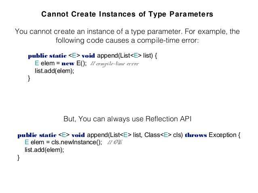
Task: Click 'void' keyword in first method signature
Action: pos(88,56)
